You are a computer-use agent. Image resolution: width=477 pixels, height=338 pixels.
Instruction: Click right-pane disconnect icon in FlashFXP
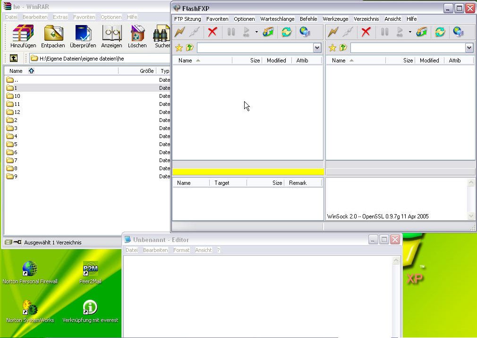click(348, 32)
